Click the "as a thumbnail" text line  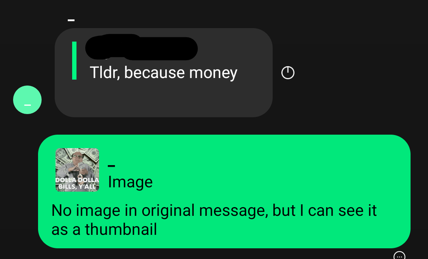(104, 229)
